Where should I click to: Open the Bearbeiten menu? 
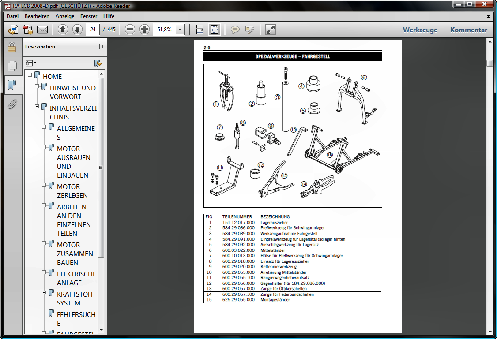[37, 16]
